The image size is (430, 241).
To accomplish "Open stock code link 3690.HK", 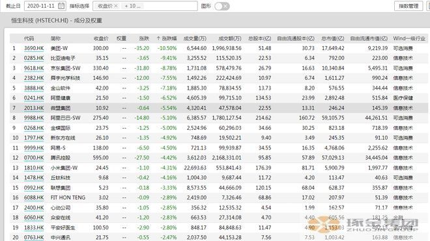I will click(x=34, y=48).
